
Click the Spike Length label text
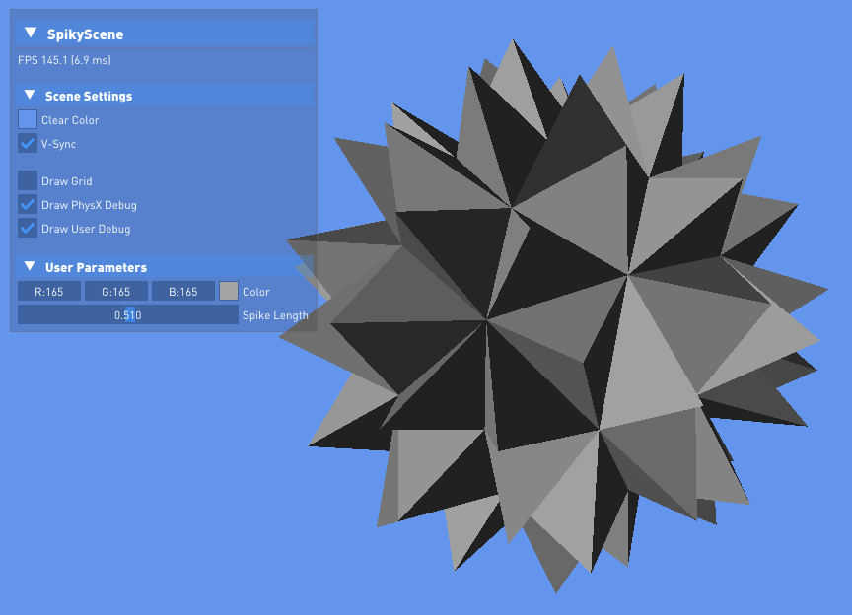(x=275, y=315)
